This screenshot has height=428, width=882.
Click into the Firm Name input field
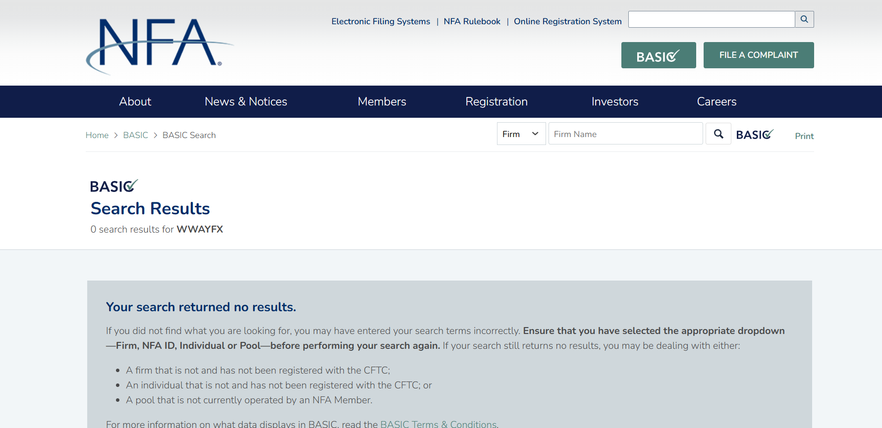click(x=625, y=134)
